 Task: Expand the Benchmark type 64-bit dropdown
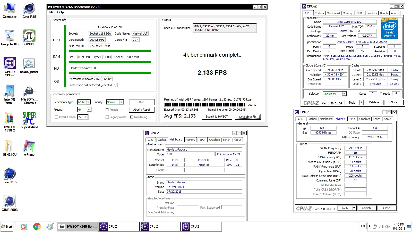[x=88, y=102]
